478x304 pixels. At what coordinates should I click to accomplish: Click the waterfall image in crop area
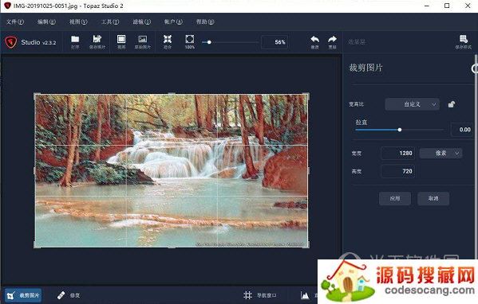coord(172,170)
